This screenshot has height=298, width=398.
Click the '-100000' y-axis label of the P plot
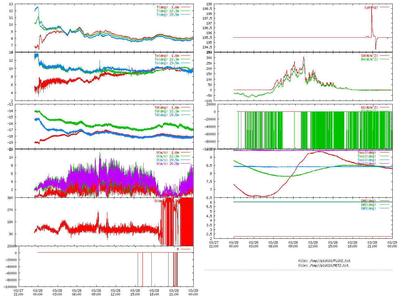10,287
